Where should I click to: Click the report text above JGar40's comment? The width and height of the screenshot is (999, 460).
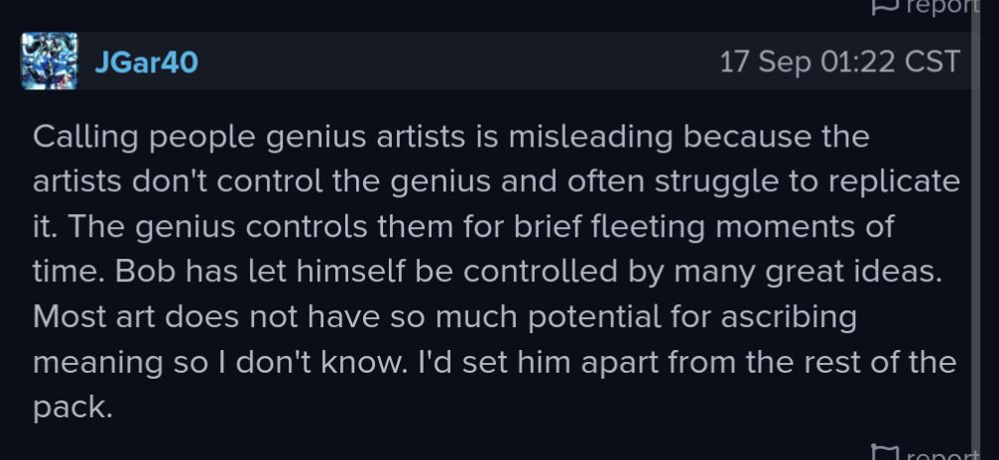pyautogui.click(x=941, y=6)
